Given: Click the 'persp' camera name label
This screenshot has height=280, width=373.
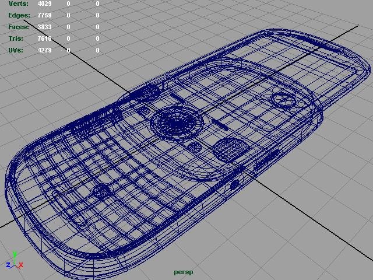Looking at the screenshot, I should coord(183,272).
